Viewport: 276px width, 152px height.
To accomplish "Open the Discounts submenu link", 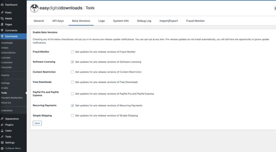I will (6, 67).
